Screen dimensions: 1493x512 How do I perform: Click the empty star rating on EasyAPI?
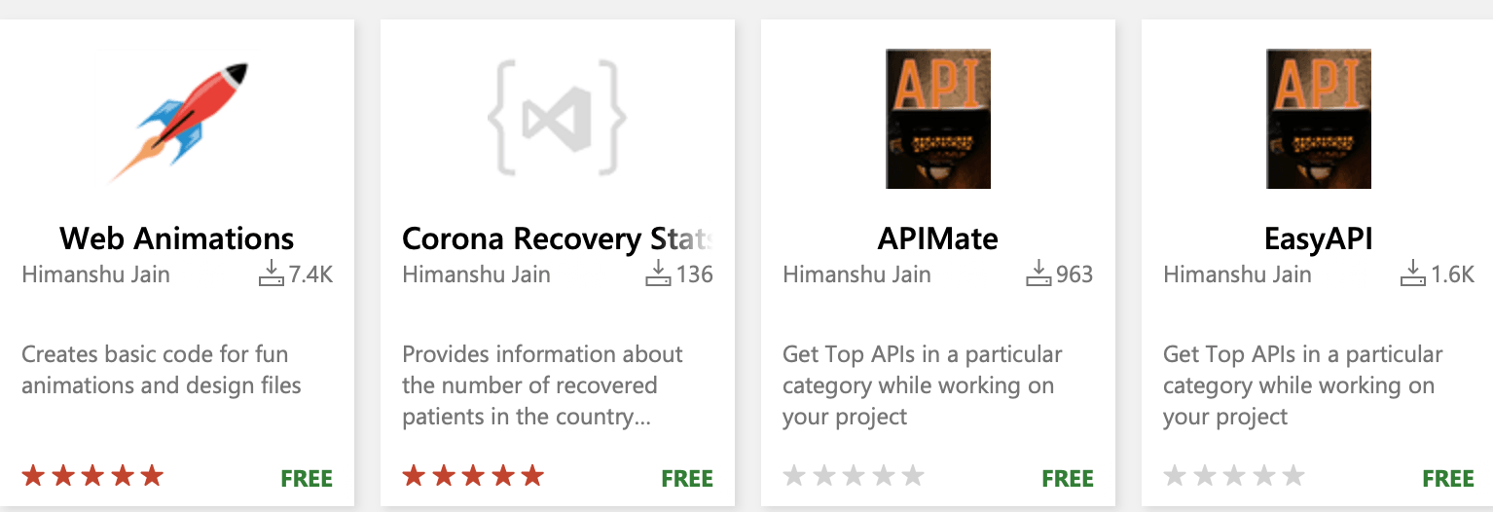(1234, 477)
